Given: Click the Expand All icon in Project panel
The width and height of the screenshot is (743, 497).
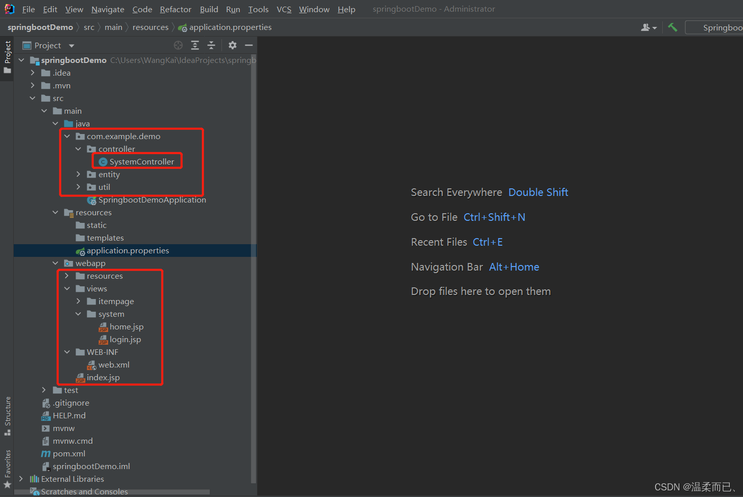Looking at the screenshot, I should click(195, 45).
